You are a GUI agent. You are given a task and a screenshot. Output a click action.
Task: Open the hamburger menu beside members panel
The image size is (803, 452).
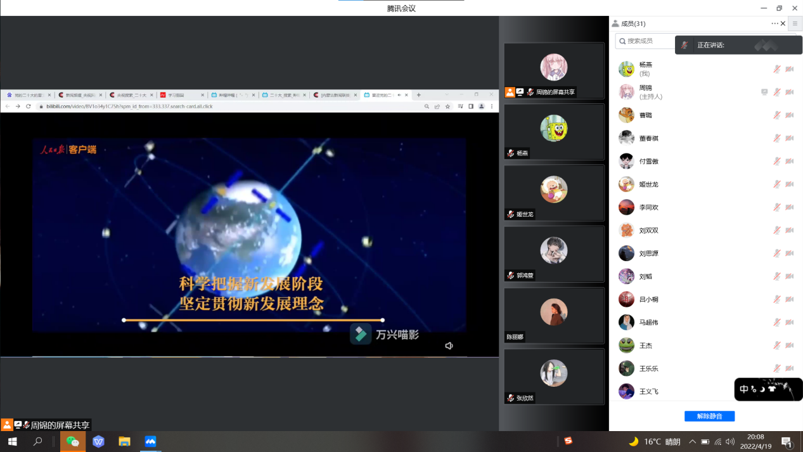tap(795, 23)
